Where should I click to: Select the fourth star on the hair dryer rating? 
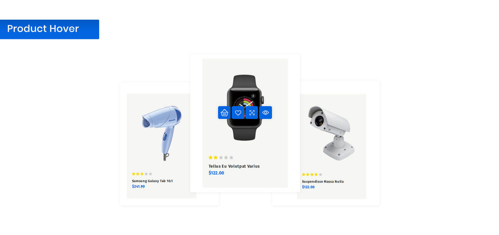(146, 174)
